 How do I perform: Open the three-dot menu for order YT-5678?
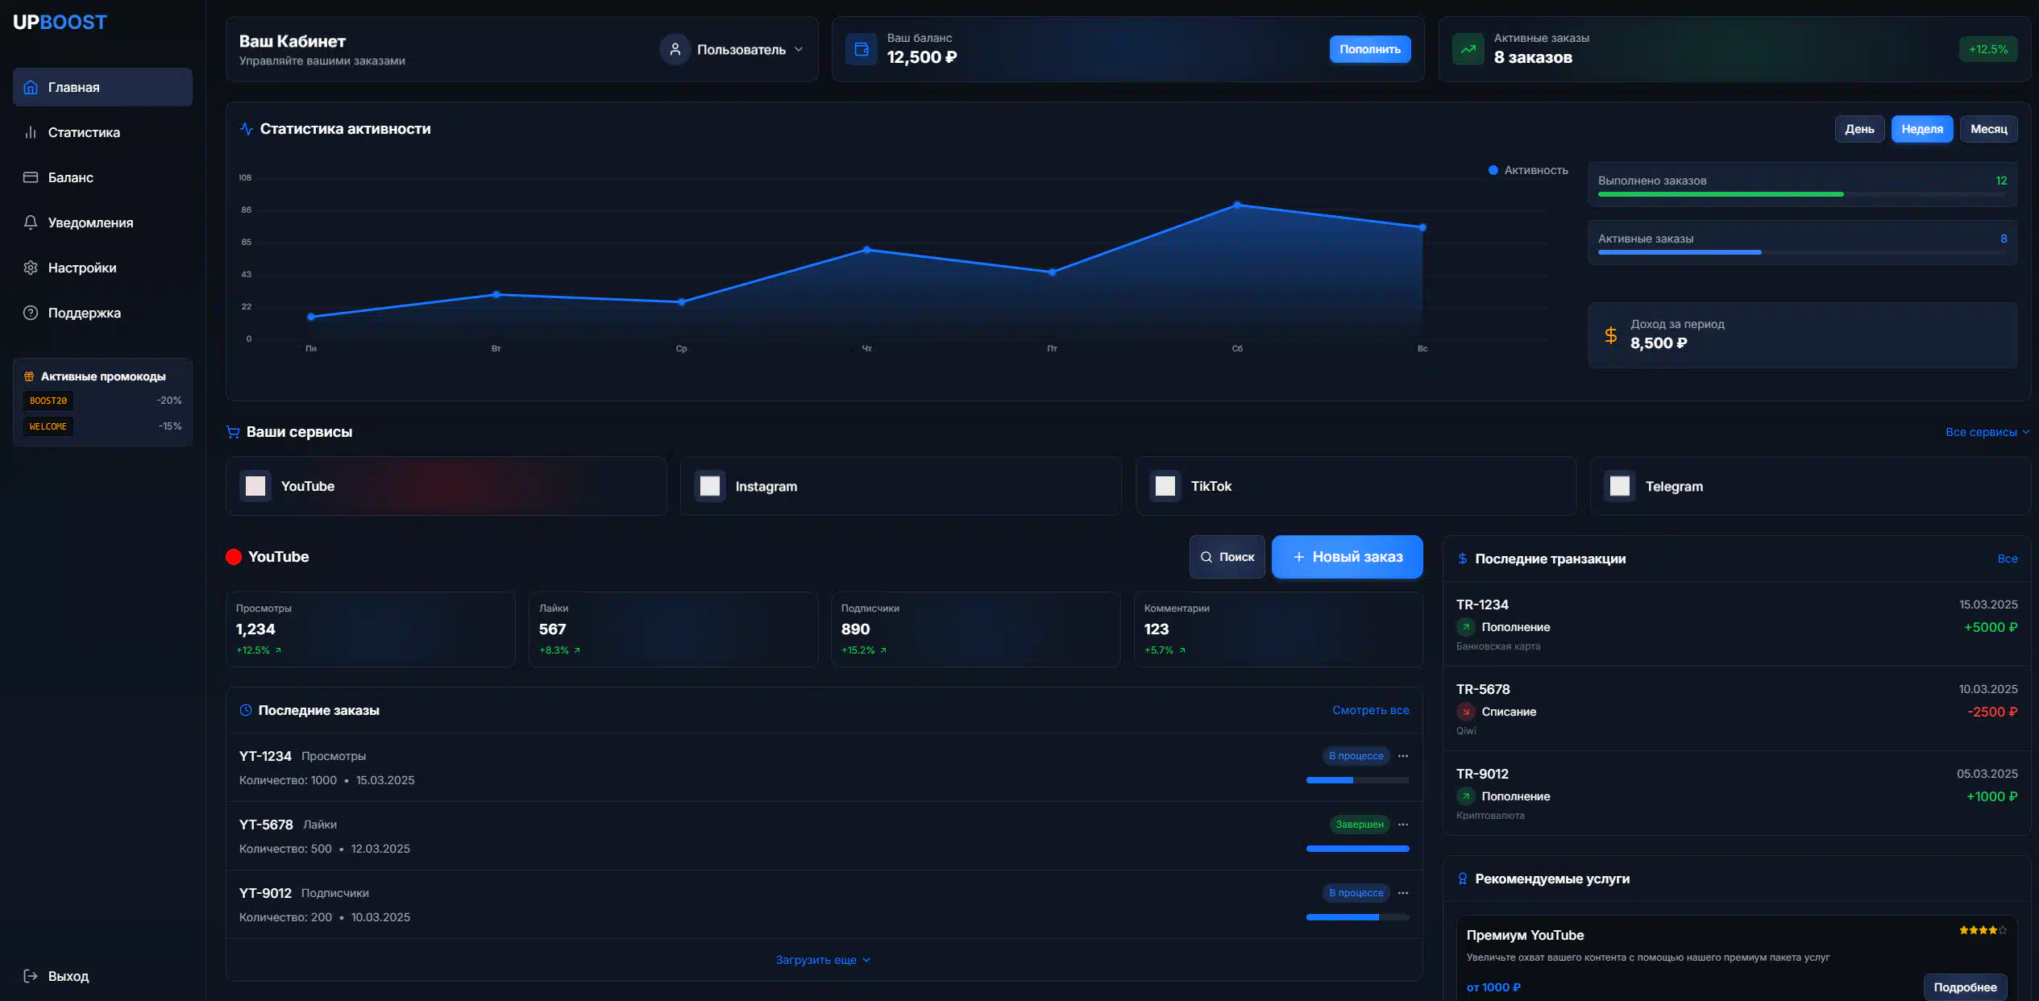click(1403, 824)
